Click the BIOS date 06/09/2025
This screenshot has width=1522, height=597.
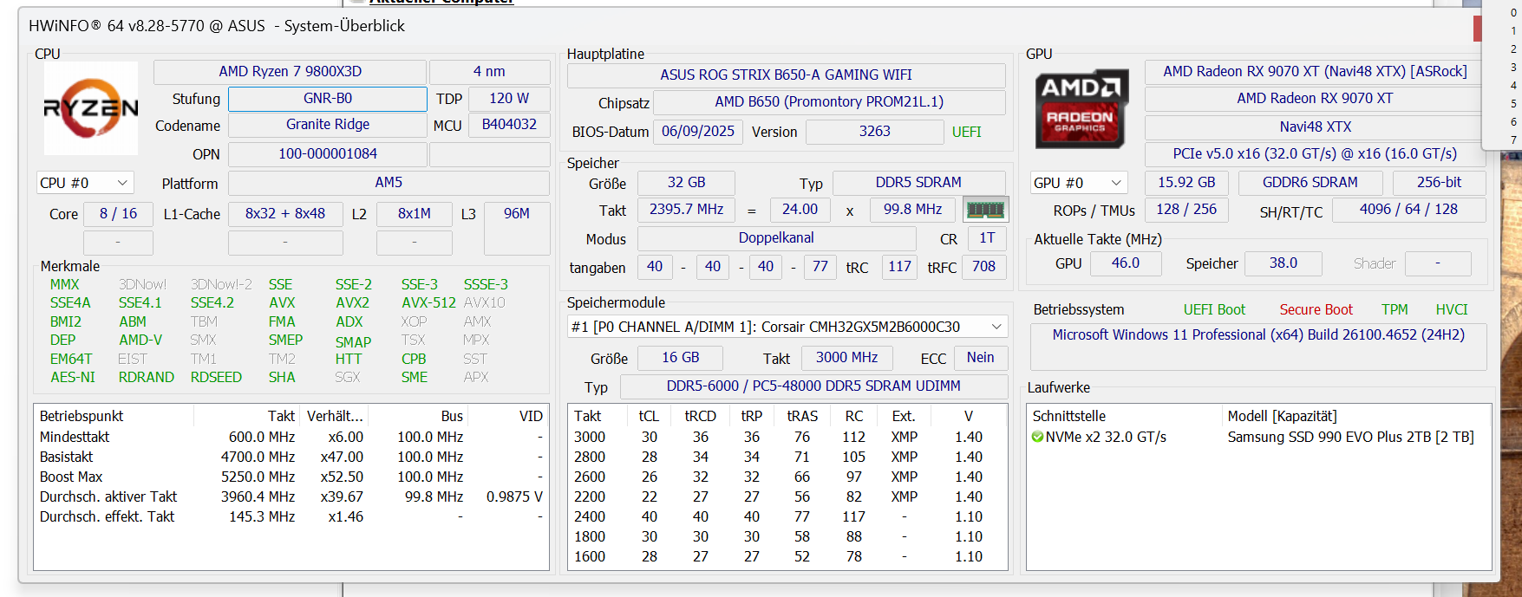pos(697,132)
